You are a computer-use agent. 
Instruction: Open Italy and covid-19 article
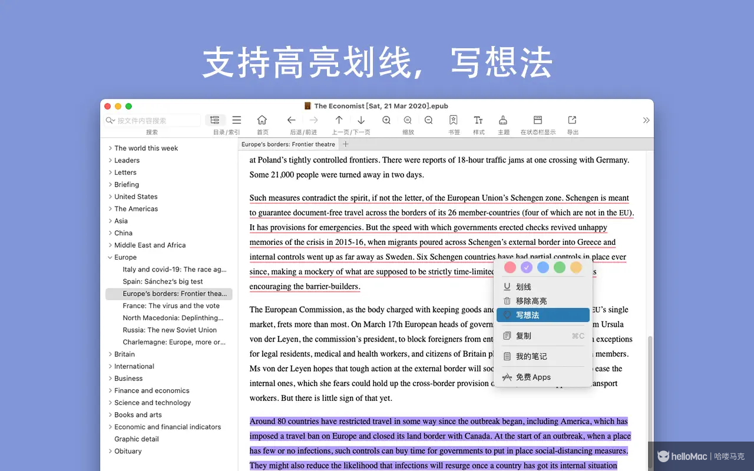[174, 270]
